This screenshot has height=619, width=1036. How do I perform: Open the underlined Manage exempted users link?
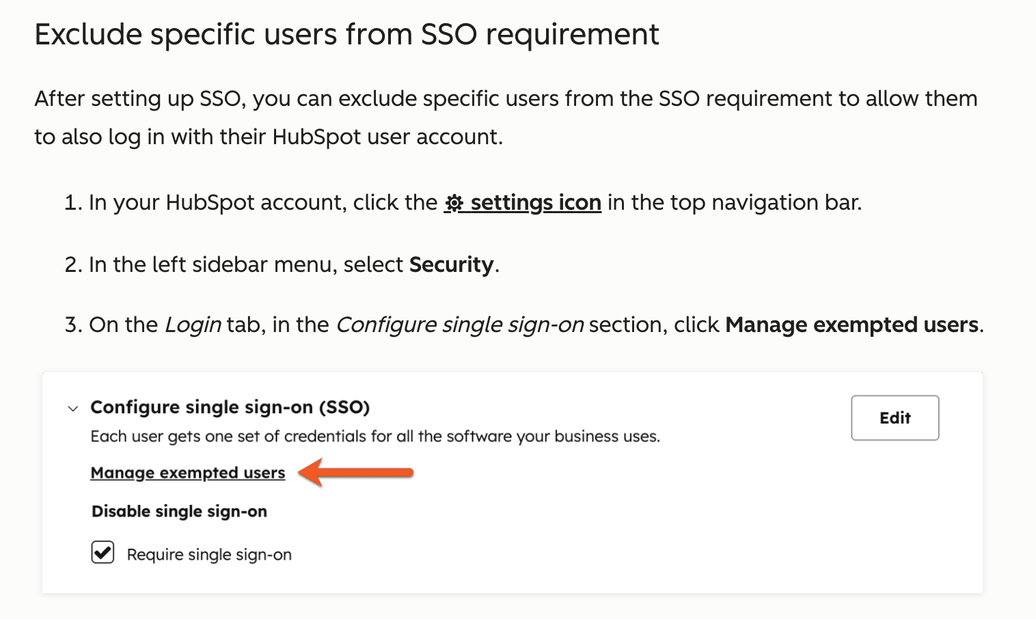[187, 473]
